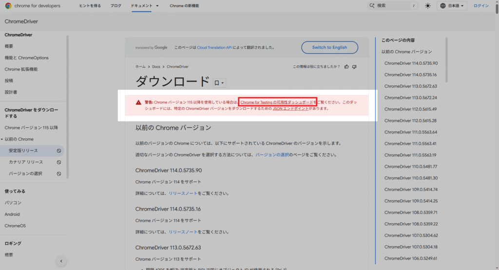Viewport: 499px width, 270px height.
Task: Click the thumbs-down not helpful icon
Action: pyautogui.click(x=354, y=67)
